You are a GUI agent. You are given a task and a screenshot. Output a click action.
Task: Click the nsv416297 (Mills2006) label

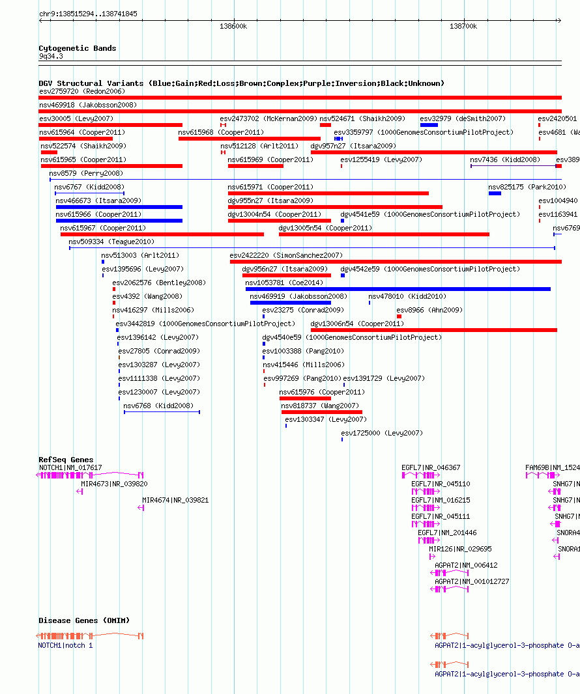(153, 311)
